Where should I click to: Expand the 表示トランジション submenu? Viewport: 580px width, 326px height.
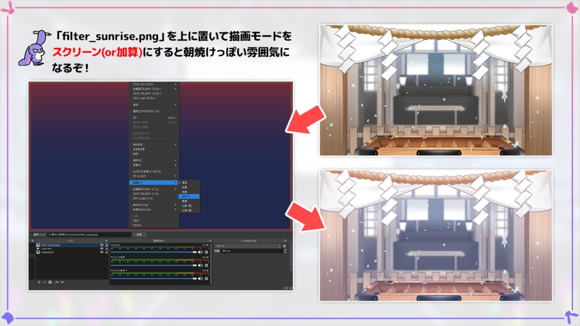click(x=154, y=205)
